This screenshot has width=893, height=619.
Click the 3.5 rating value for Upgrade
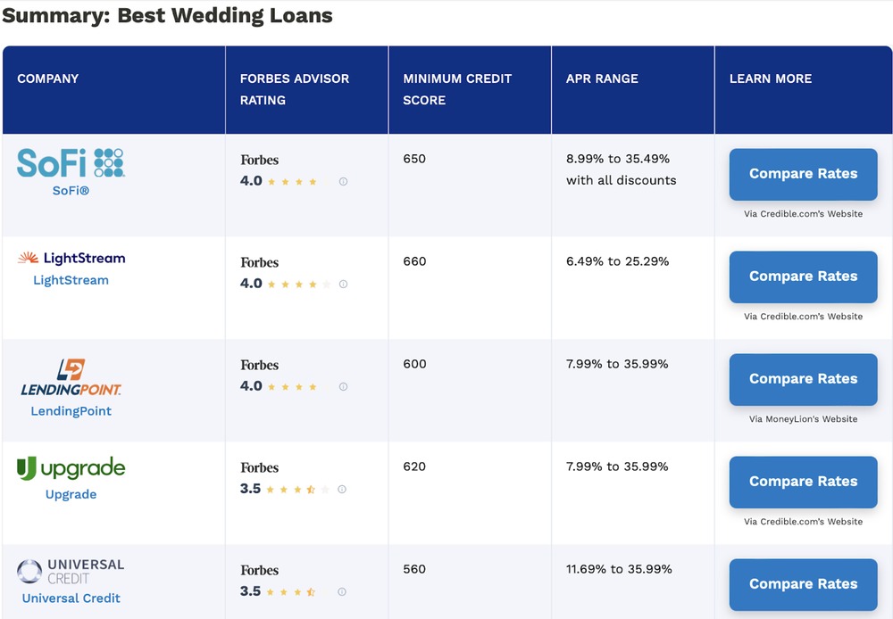tap(251, 489)
